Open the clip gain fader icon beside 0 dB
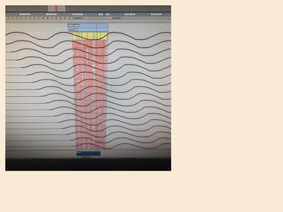Viewport: 283px width, 212px height. pyautogui.click(x=70, y=30)
